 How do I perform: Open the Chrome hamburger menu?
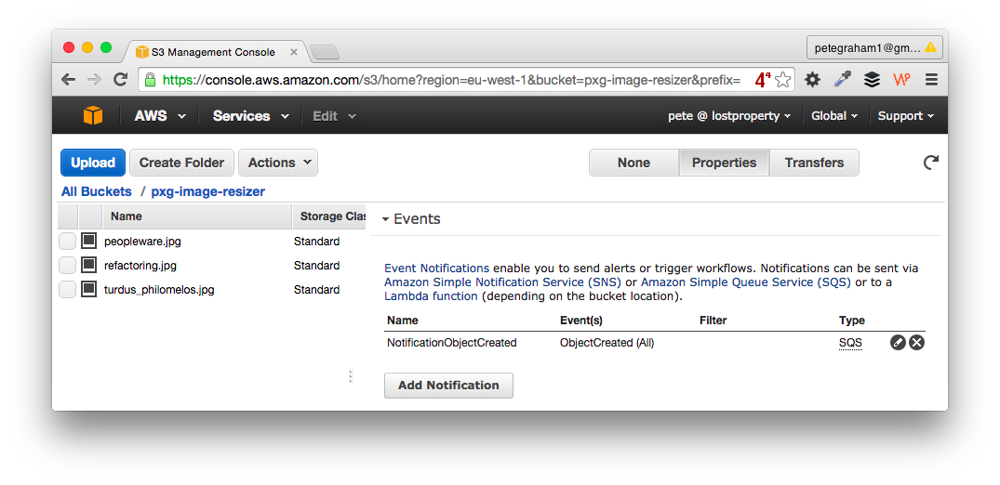[x=931, y=80]
